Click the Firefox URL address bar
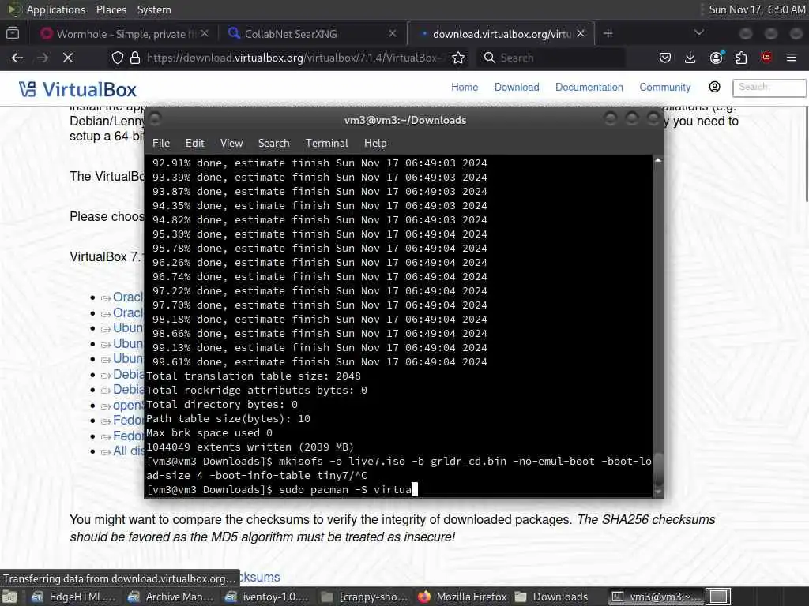 click(x=292, y=58)
